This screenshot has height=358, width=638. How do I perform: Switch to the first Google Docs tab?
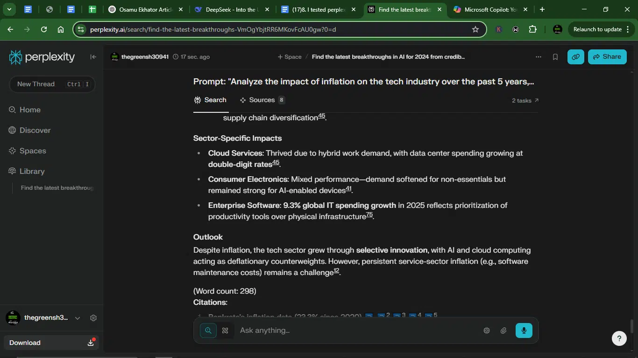(28, 9)
